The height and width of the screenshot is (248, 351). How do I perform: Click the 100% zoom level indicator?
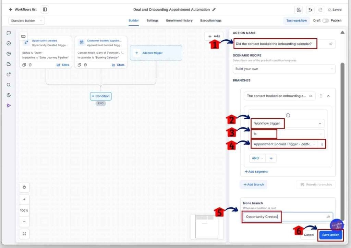(24, 210)
